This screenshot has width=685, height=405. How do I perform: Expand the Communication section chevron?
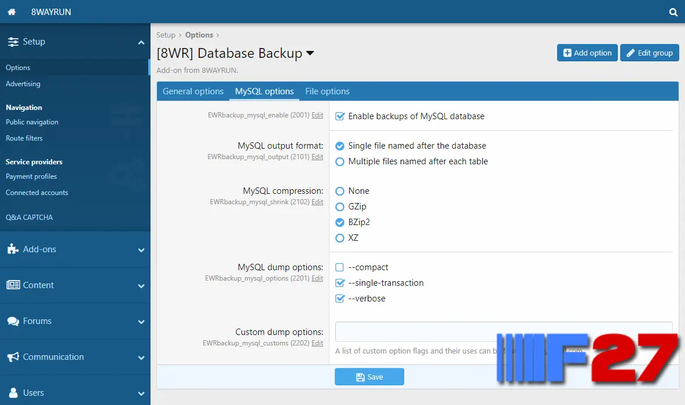[x=141, y=358]
